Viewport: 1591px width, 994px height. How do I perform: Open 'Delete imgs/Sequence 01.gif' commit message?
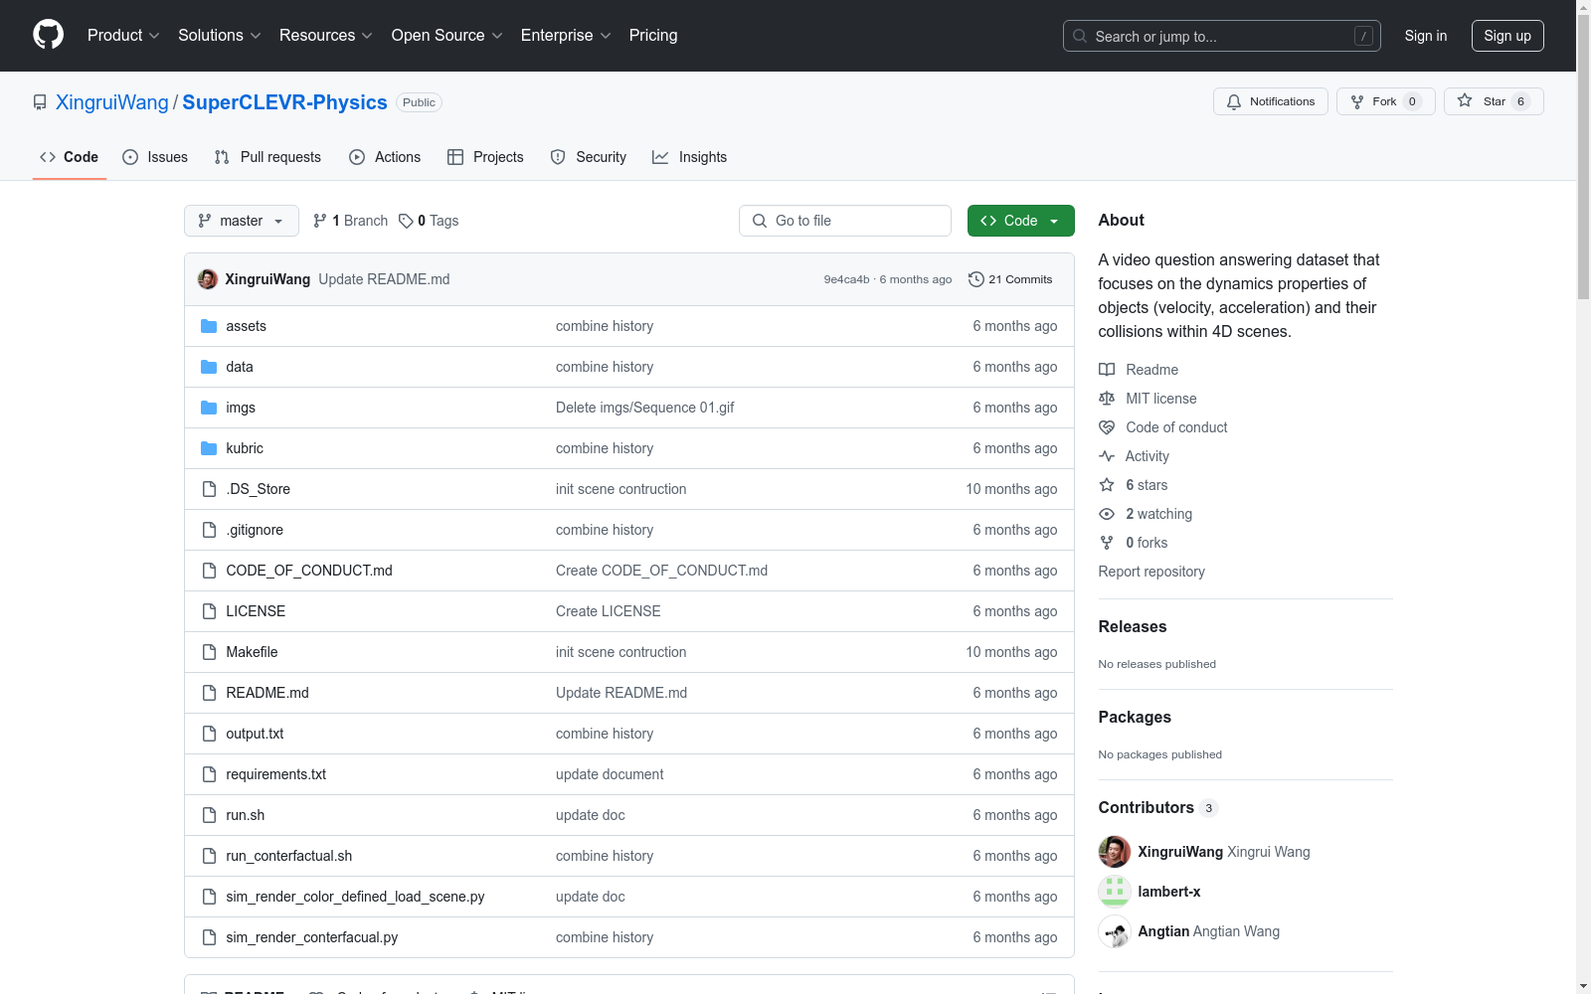(645, 408)
